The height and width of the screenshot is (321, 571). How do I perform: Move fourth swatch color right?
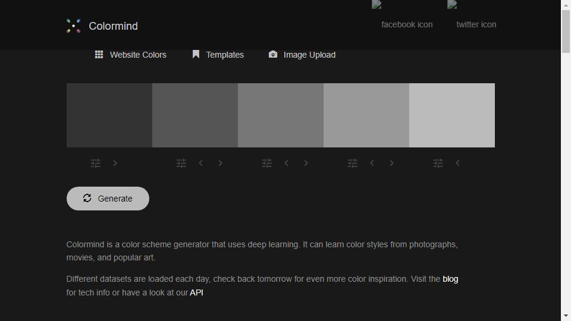click(x=391, y=163)
